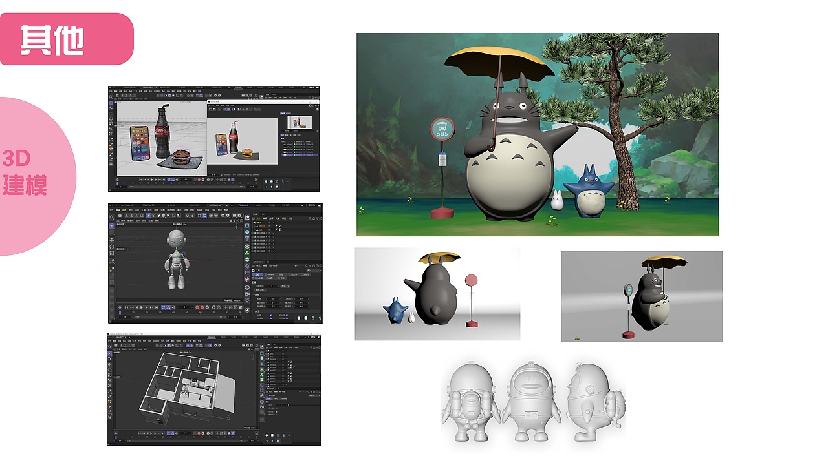Image resolution: width=828 pixels, height=465 pixels.
Task: Click Camera icon in house model screenshot
Action: [x=262, y=407]
